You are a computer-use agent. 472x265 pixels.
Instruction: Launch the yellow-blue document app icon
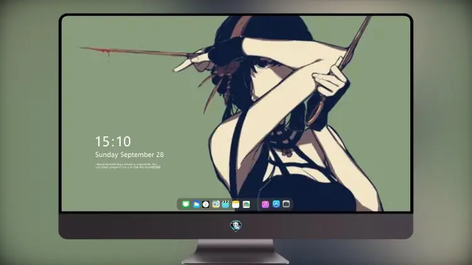pyautogui.click(x=216, y=204)
